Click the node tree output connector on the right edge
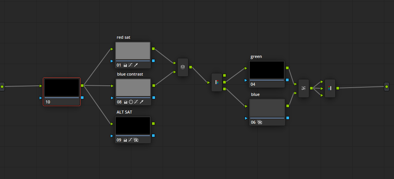Viewport: 394px width, 179px height. point(387,86)
